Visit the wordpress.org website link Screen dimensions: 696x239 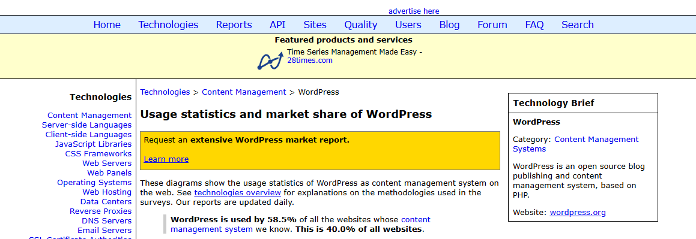578,213
